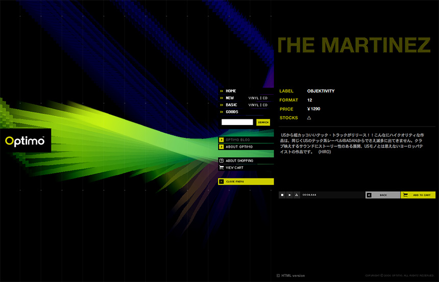The height and width of the screenshot is (282, 439).
Task: Stop the audio preview playback
Action: click(x=282, y=195)
